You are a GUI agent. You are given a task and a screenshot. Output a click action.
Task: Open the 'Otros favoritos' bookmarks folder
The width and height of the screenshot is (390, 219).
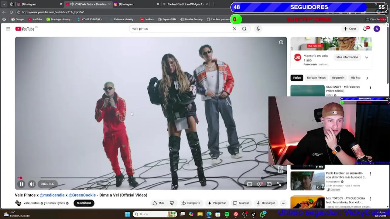(376, 19)
